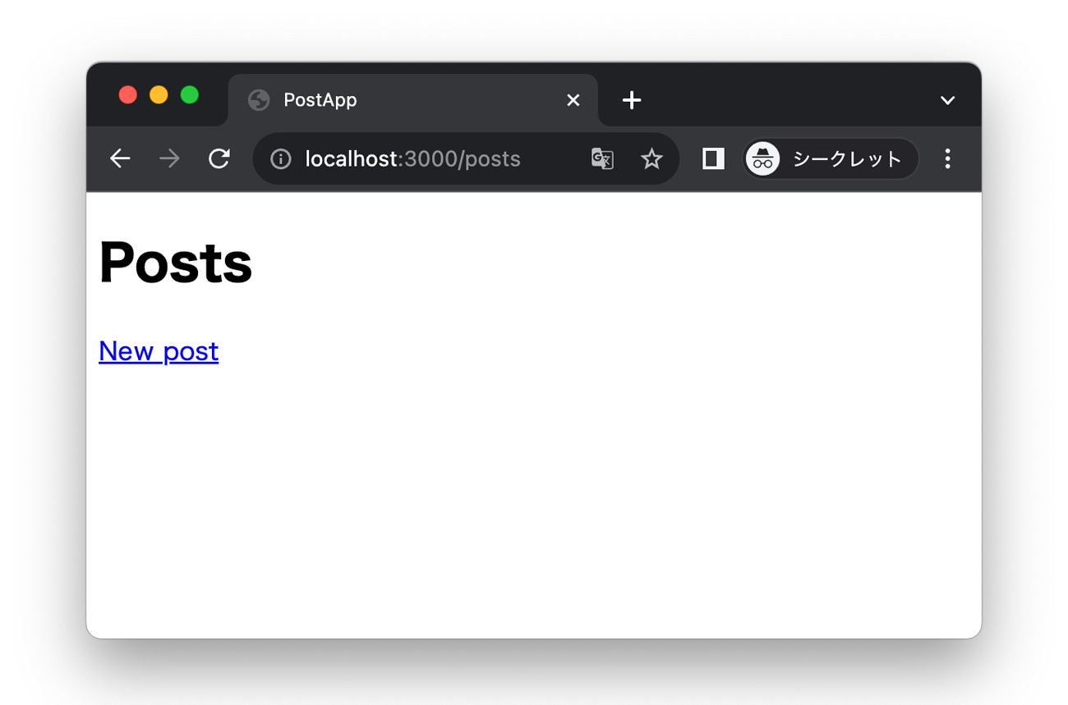
Task: Close the PostApp tab
Action: [573, 100]
